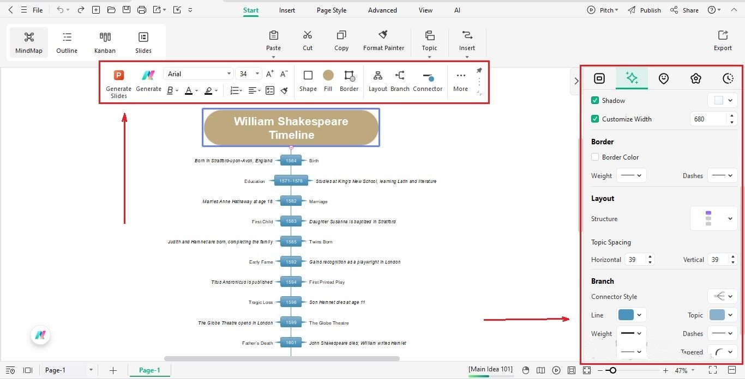The image size is (745, 379).
Task: Open the Insert ribbon tab
Action: (287, 10)
